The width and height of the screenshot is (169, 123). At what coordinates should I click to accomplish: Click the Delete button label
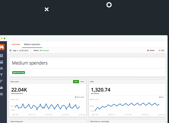[152, 51]
